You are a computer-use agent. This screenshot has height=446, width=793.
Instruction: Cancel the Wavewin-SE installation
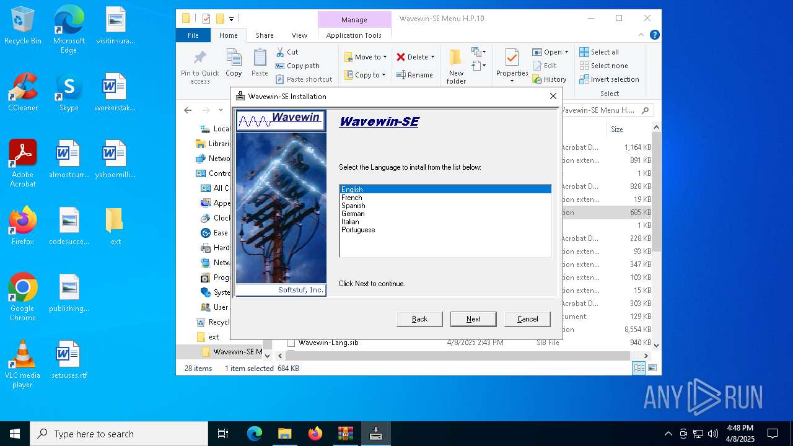527,319
